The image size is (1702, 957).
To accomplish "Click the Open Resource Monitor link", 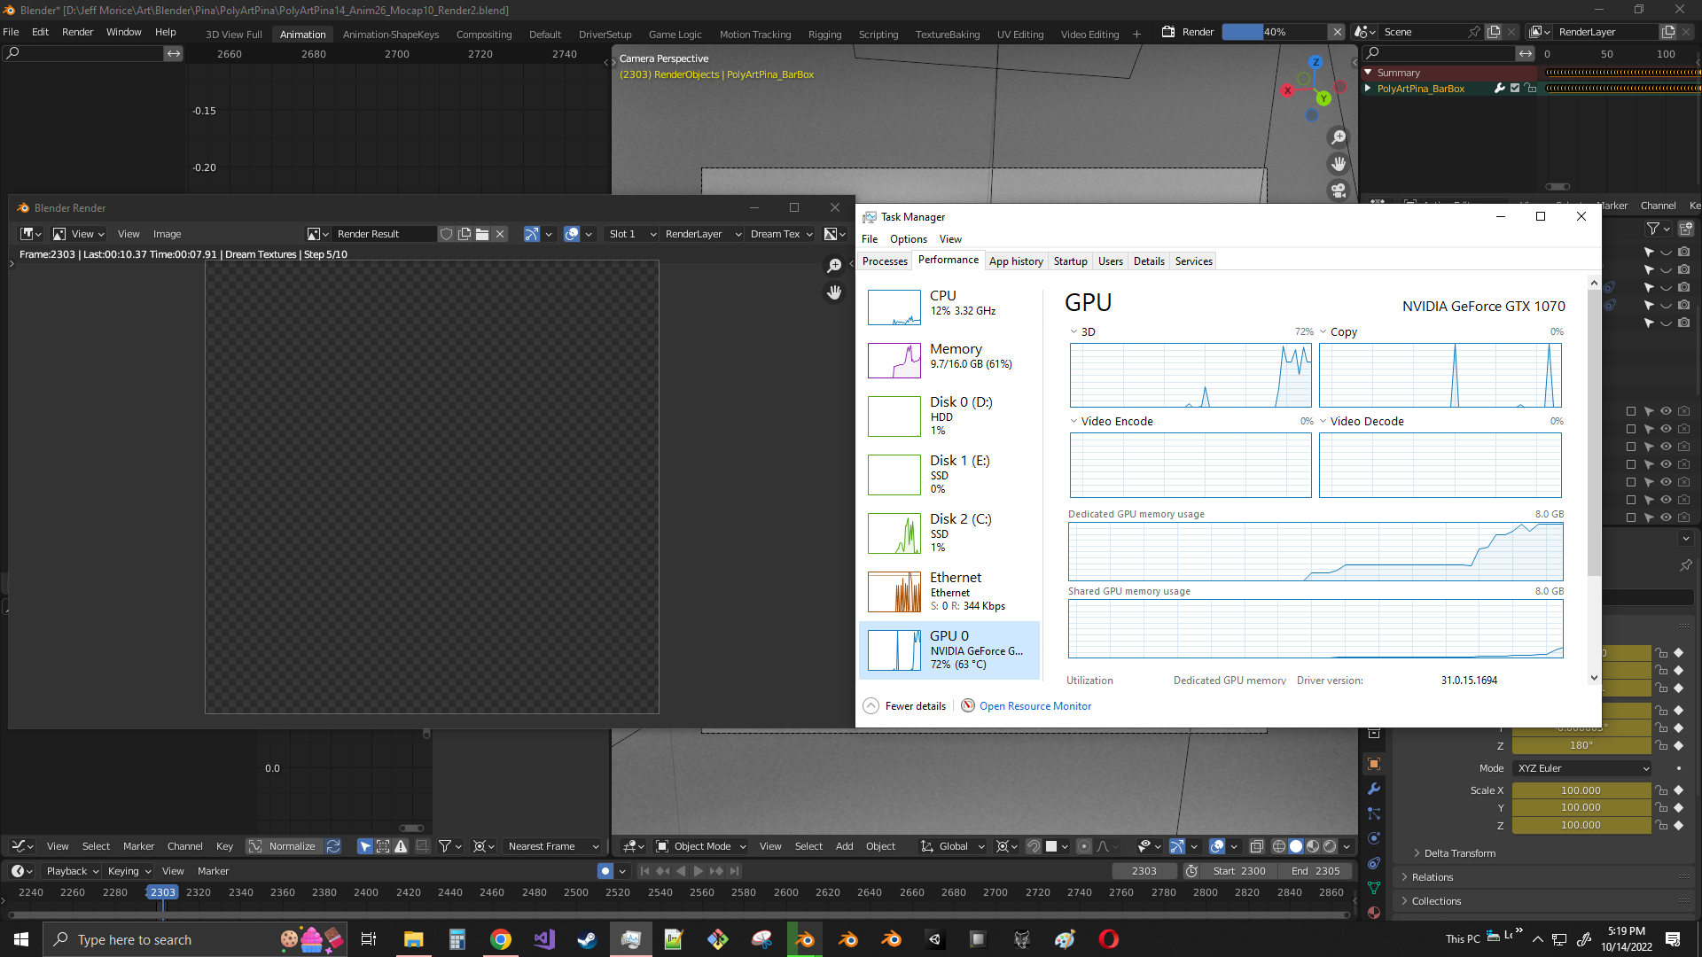I will pos(1034,705).
